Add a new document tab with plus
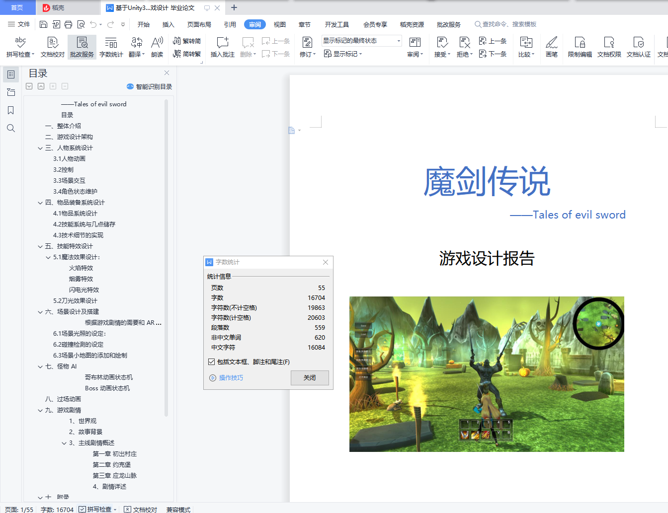This screenshot has height=513, width=668. 234,7
